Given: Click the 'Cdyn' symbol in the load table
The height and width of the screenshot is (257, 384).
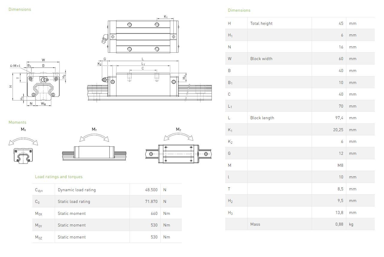Looking at the screenshot, I should pyautogui.click(x=39, y=190).
